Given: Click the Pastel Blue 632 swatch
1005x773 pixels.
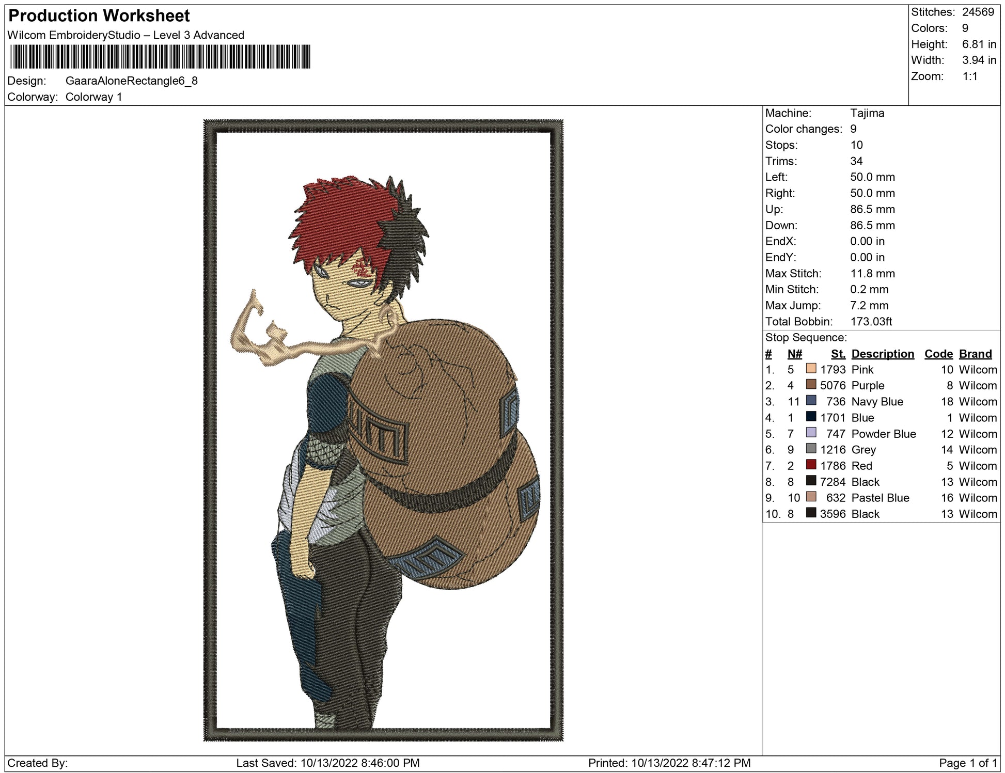Looking at the screenshot, I should [811, 497].
